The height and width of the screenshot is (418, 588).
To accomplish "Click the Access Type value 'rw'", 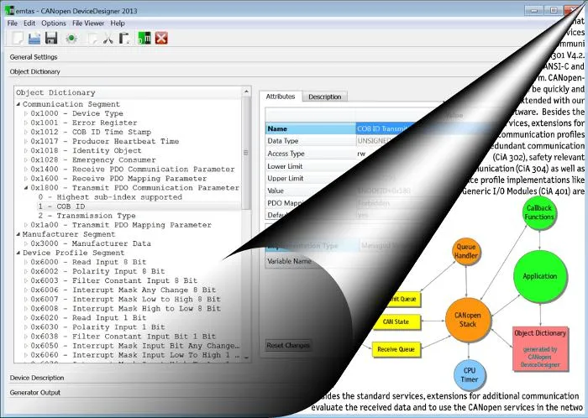I will pos(361,154).
